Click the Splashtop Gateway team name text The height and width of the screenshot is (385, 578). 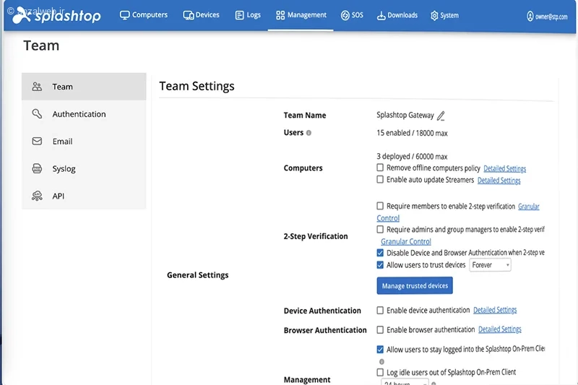click(x=405, y=116)
